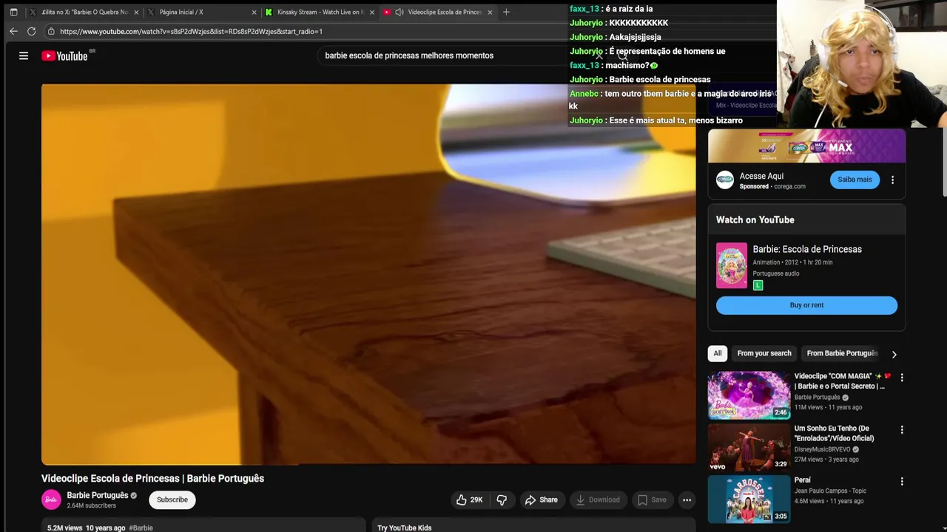
Task: Click the site info lock icon in address bar
Action: (x=51, y=31)
